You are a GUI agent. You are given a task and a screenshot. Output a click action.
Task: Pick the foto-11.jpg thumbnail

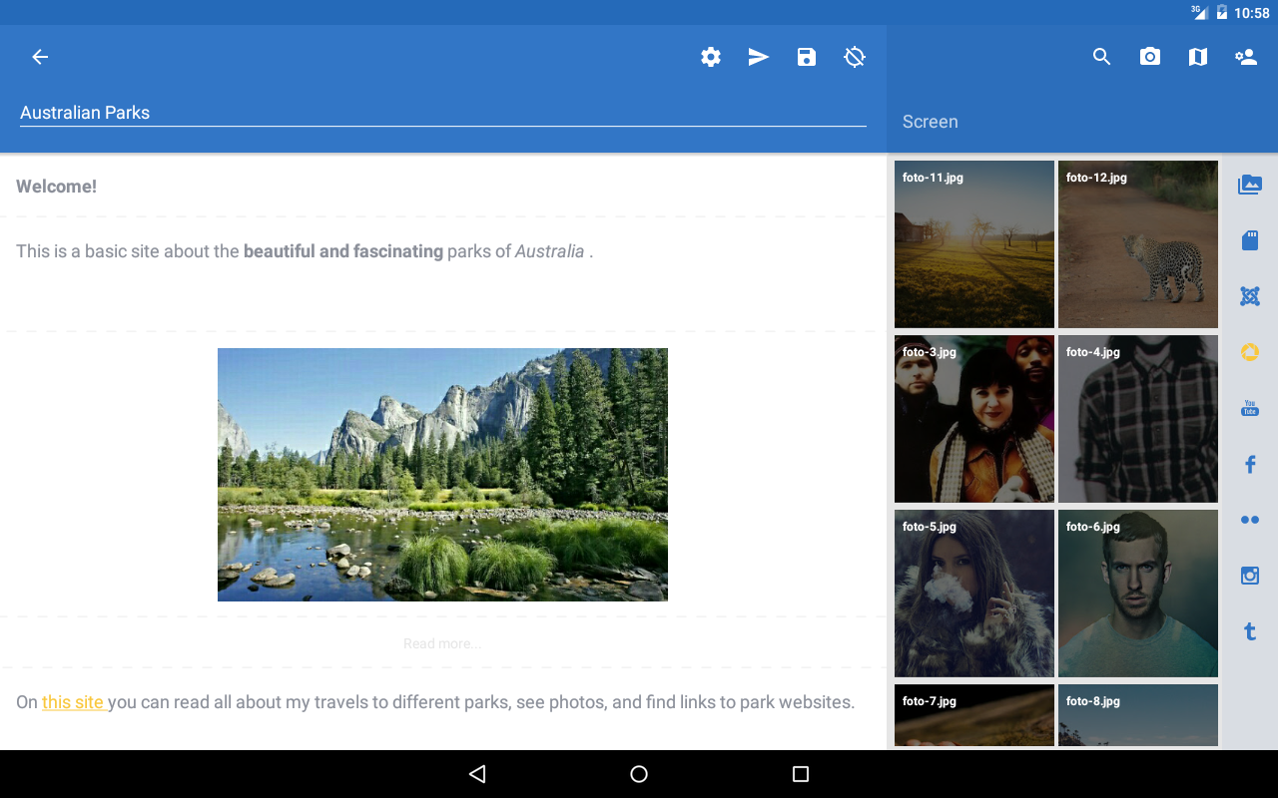(x=974, y=244)
